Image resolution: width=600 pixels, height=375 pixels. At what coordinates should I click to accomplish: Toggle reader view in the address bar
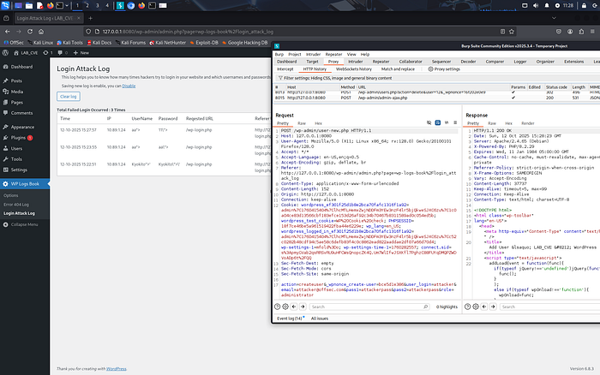click(x=502, y=32)
